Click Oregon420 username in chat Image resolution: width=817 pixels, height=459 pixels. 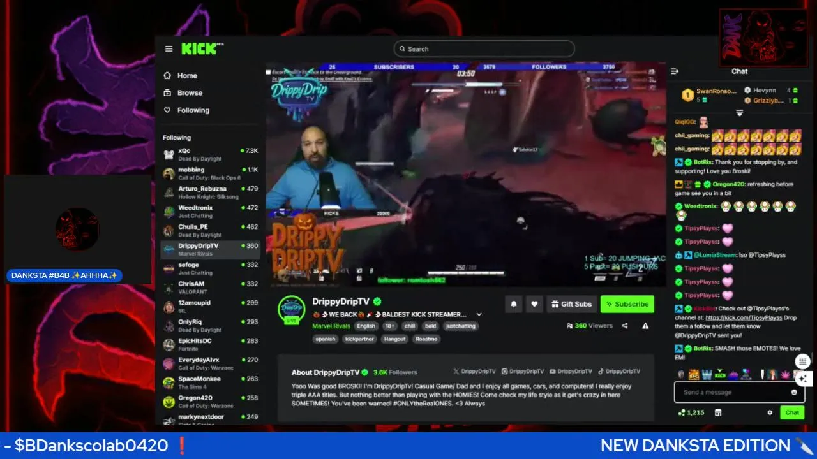(728, 184)
